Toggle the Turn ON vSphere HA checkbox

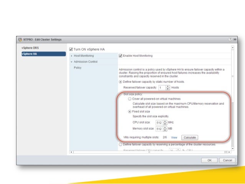pos(71,50)
